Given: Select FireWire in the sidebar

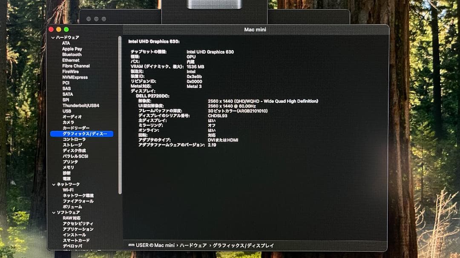Looking at the screenshot, I should tap(70, 72).
